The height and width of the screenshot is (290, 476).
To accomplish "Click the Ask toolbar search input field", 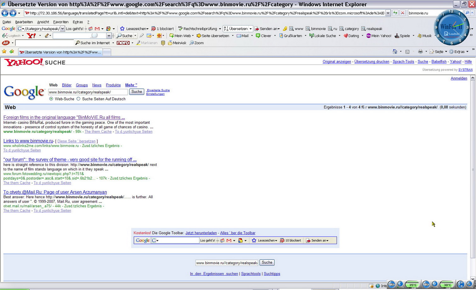I will (44, 43).
